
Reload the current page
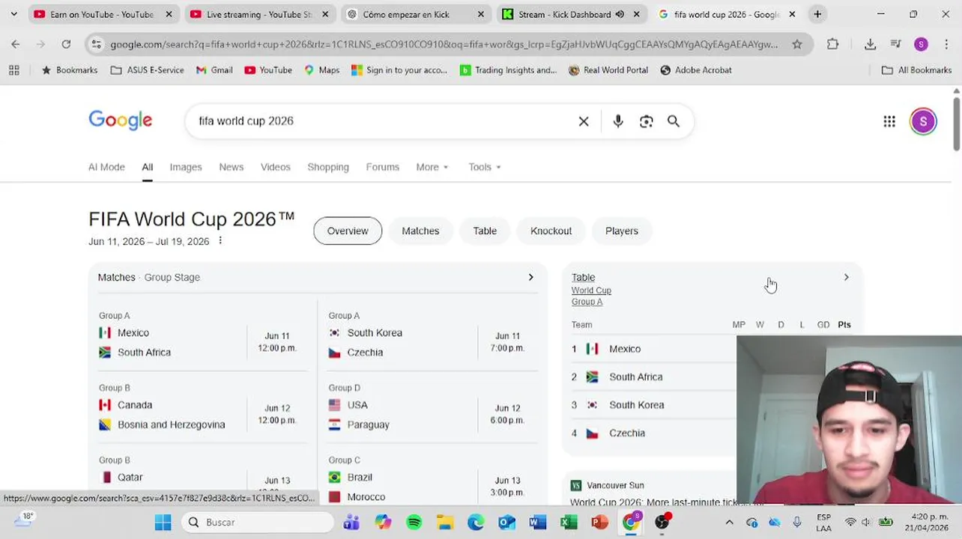[x=66, y=44]
